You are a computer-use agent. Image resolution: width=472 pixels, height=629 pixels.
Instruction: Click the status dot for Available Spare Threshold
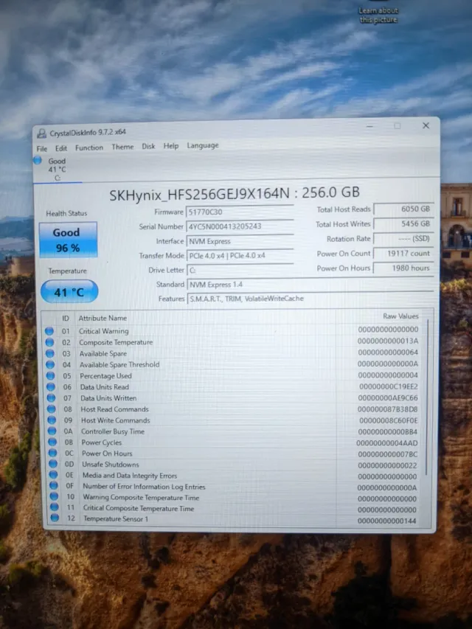tap(50, 365)
